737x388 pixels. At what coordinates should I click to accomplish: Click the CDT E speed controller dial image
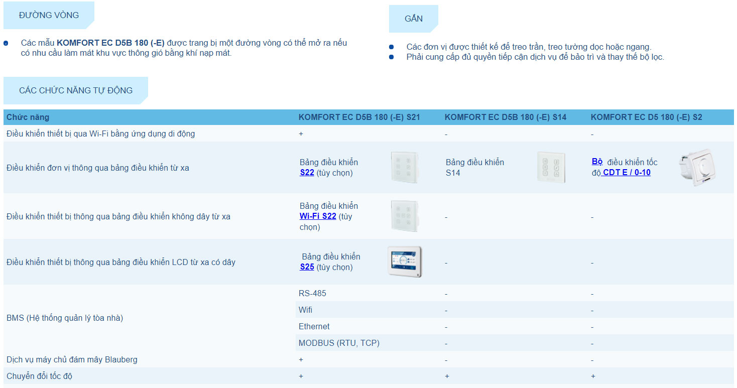pos(697,167)
